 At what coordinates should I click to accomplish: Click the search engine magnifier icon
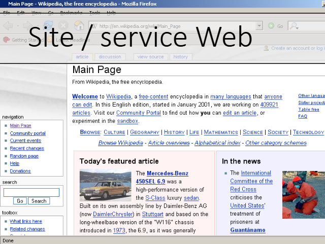(x=294, y=26)
